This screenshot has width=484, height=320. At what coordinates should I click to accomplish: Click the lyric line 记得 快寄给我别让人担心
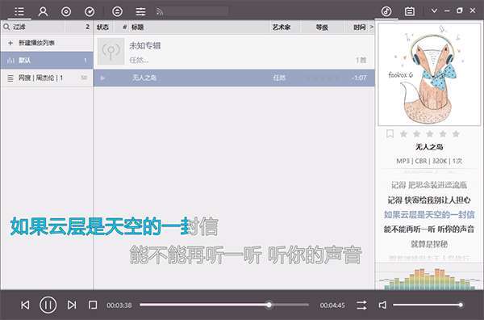(429, 200)
